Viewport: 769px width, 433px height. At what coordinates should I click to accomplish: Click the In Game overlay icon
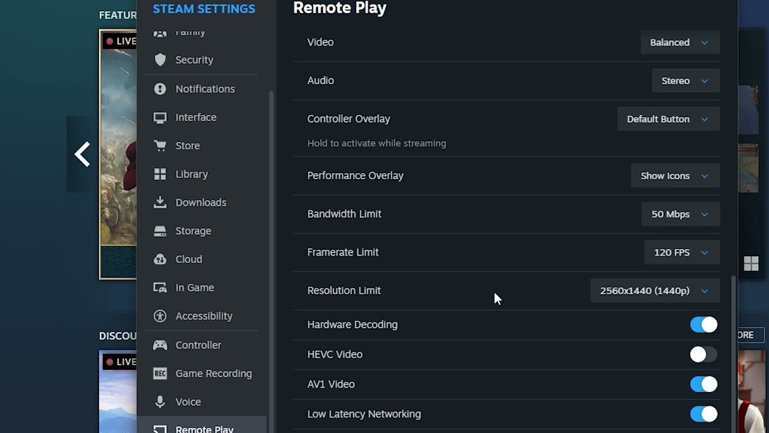click(x=160, y=287)
